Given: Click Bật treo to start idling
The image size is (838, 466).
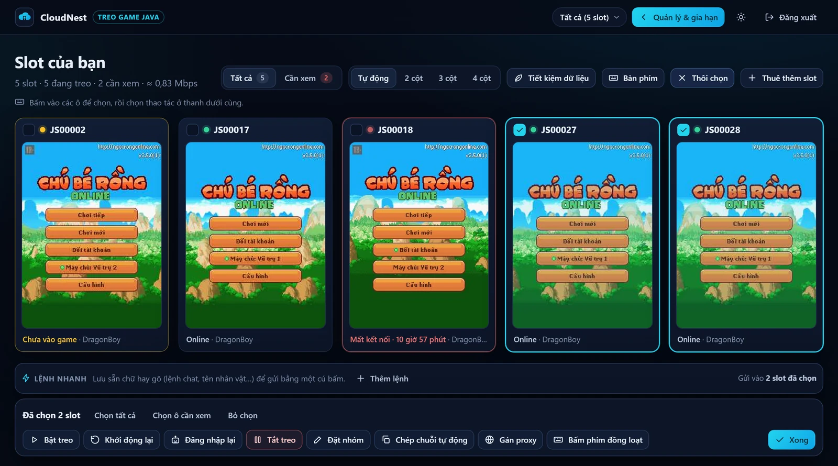Looking at the screenshot, I should click(x=51, y=440).
